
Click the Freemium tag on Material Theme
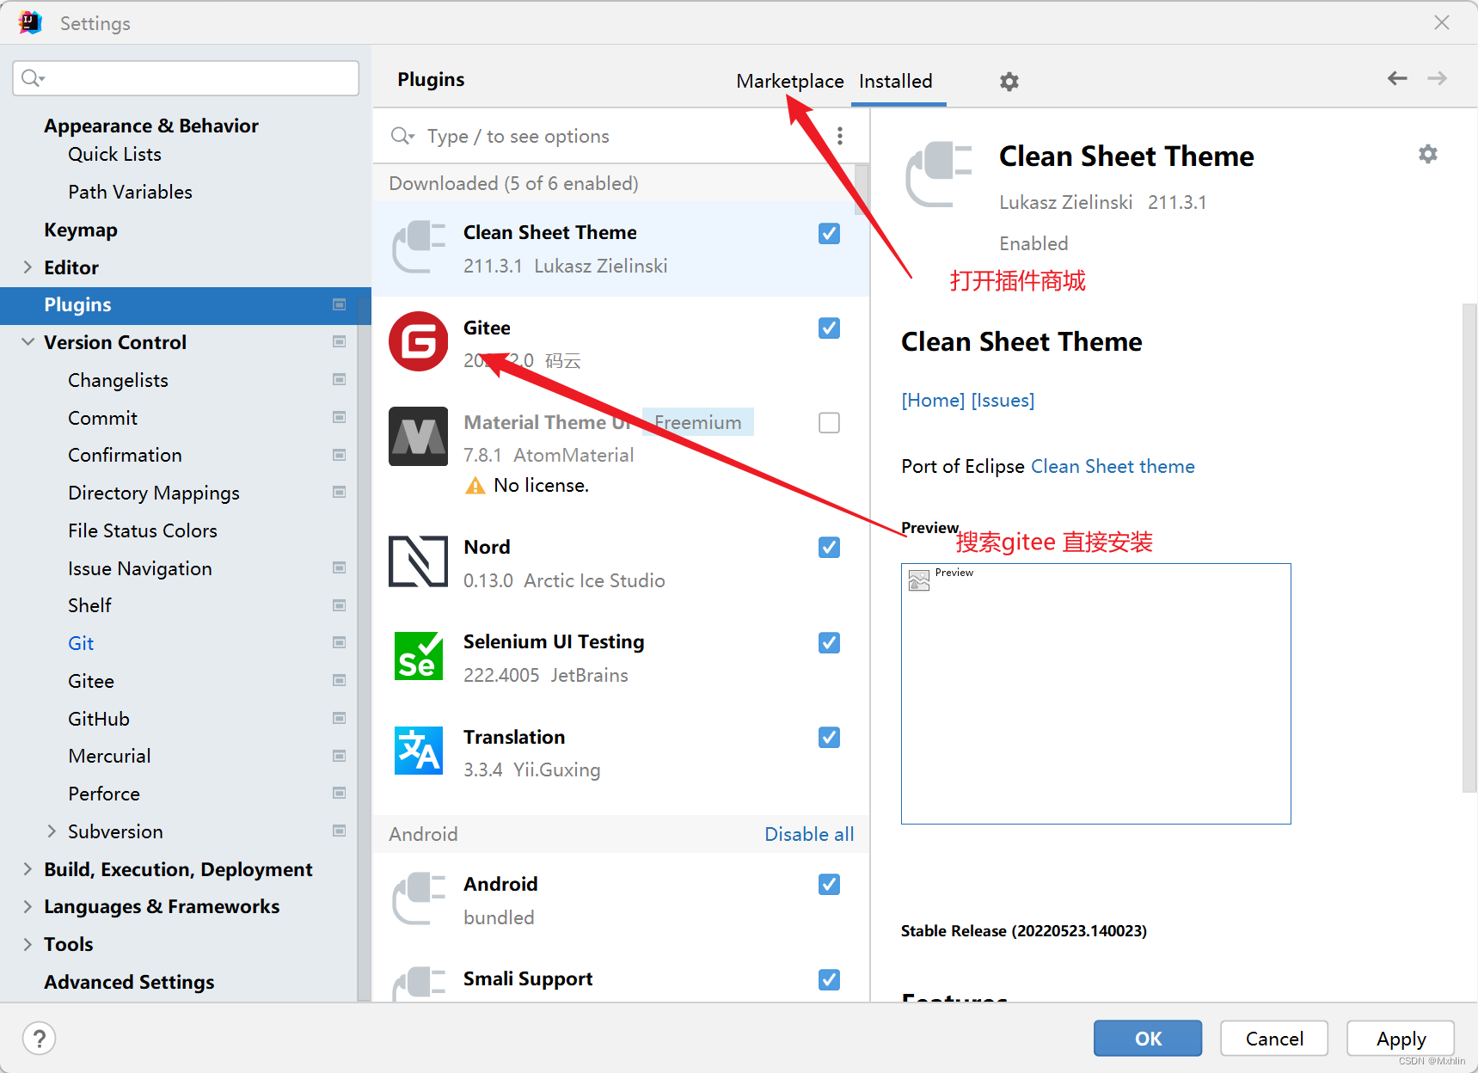697,422
